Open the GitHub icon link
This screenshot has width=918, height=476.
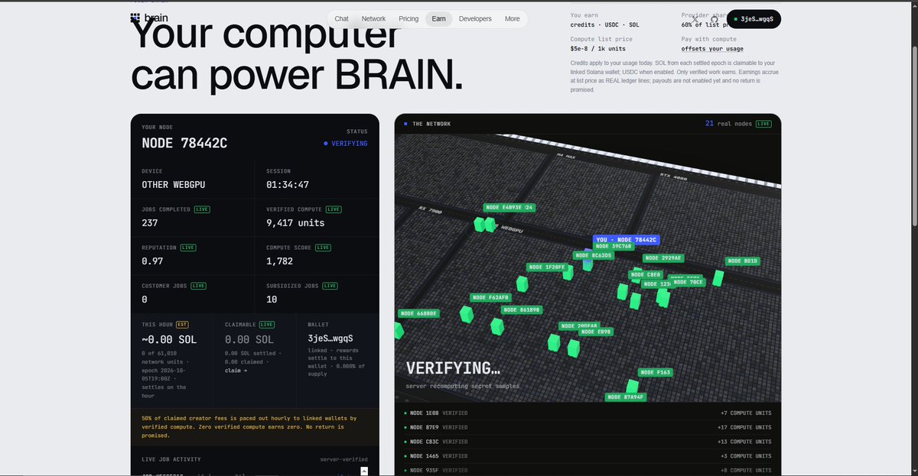715,19
